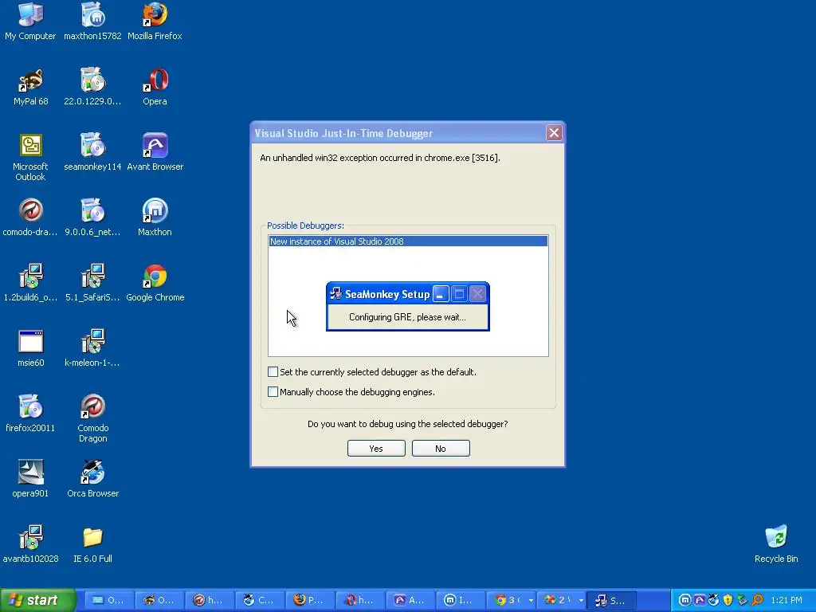Expand the grouped '2' windows taskbar arrow

pos(581,600)
